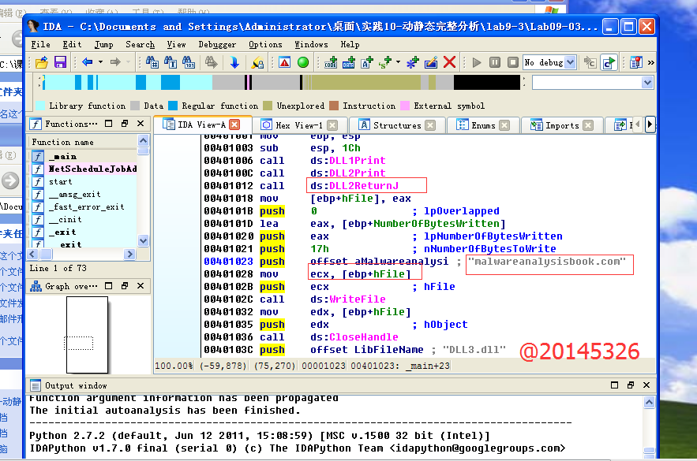
Task: Click the Save database floppy icon
Action: click(59, 62)
